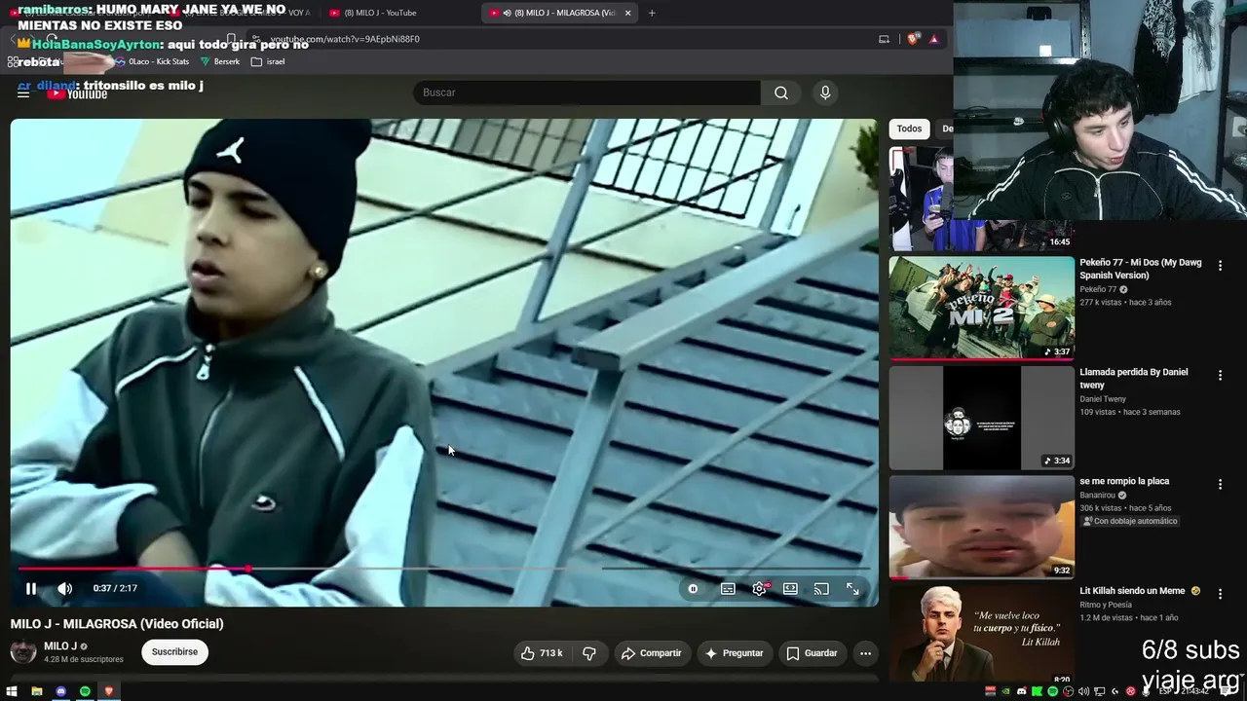Open options menu for Pekeño 77 video
Screen dimensions: 1247x701
click(x=1220, y=265)
